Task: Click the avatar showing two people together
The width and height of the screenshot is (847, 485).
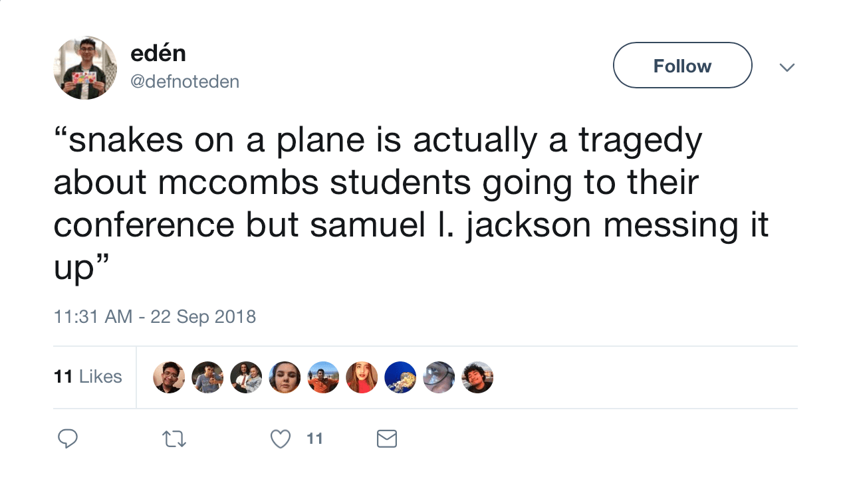Action: pos(246,377)
